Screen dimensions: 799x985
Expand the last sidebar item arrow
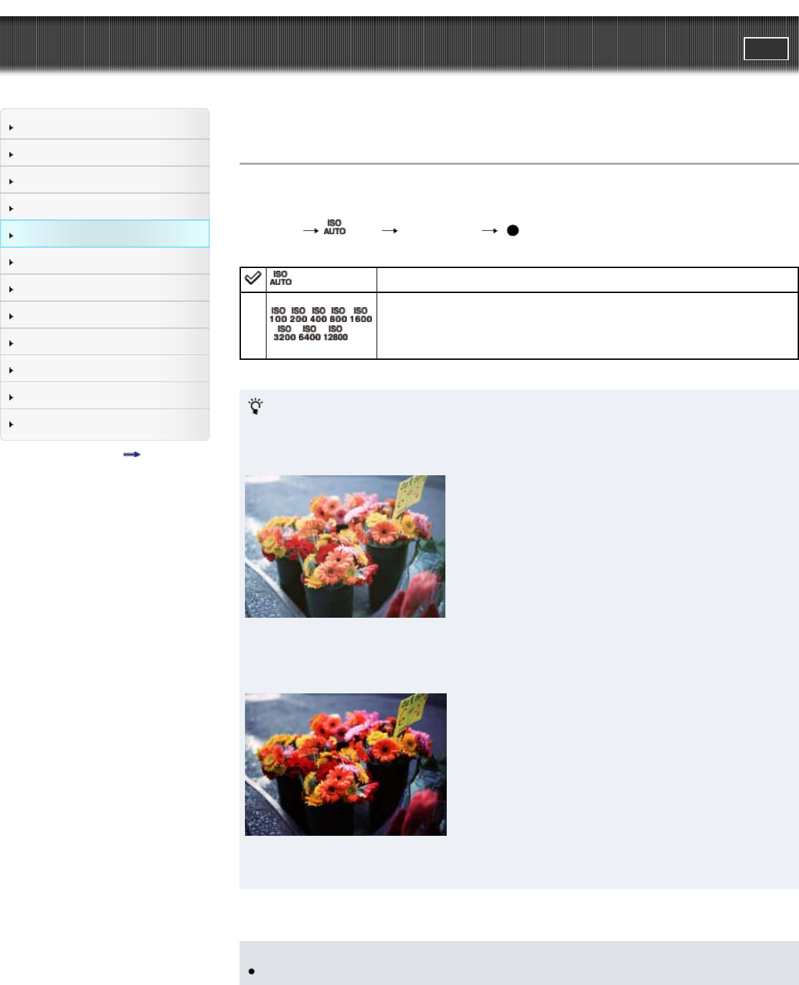point(11,425)
